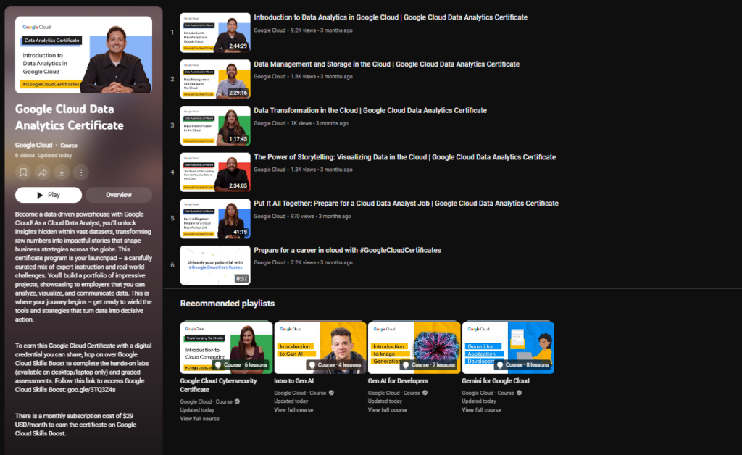The width and height of the screenshot is (742, 455).
Task: Open thumbnail of The Power of Storytelling video
Action: click(215, 172)
